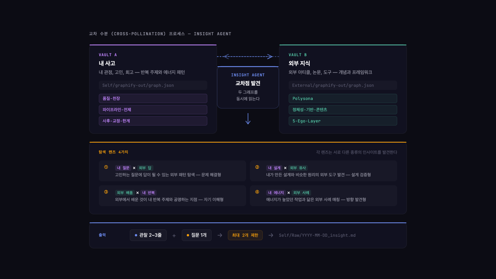Click the ② lens number icon
The height and width of the screenshot is (279, 496).
coord(257,167)
